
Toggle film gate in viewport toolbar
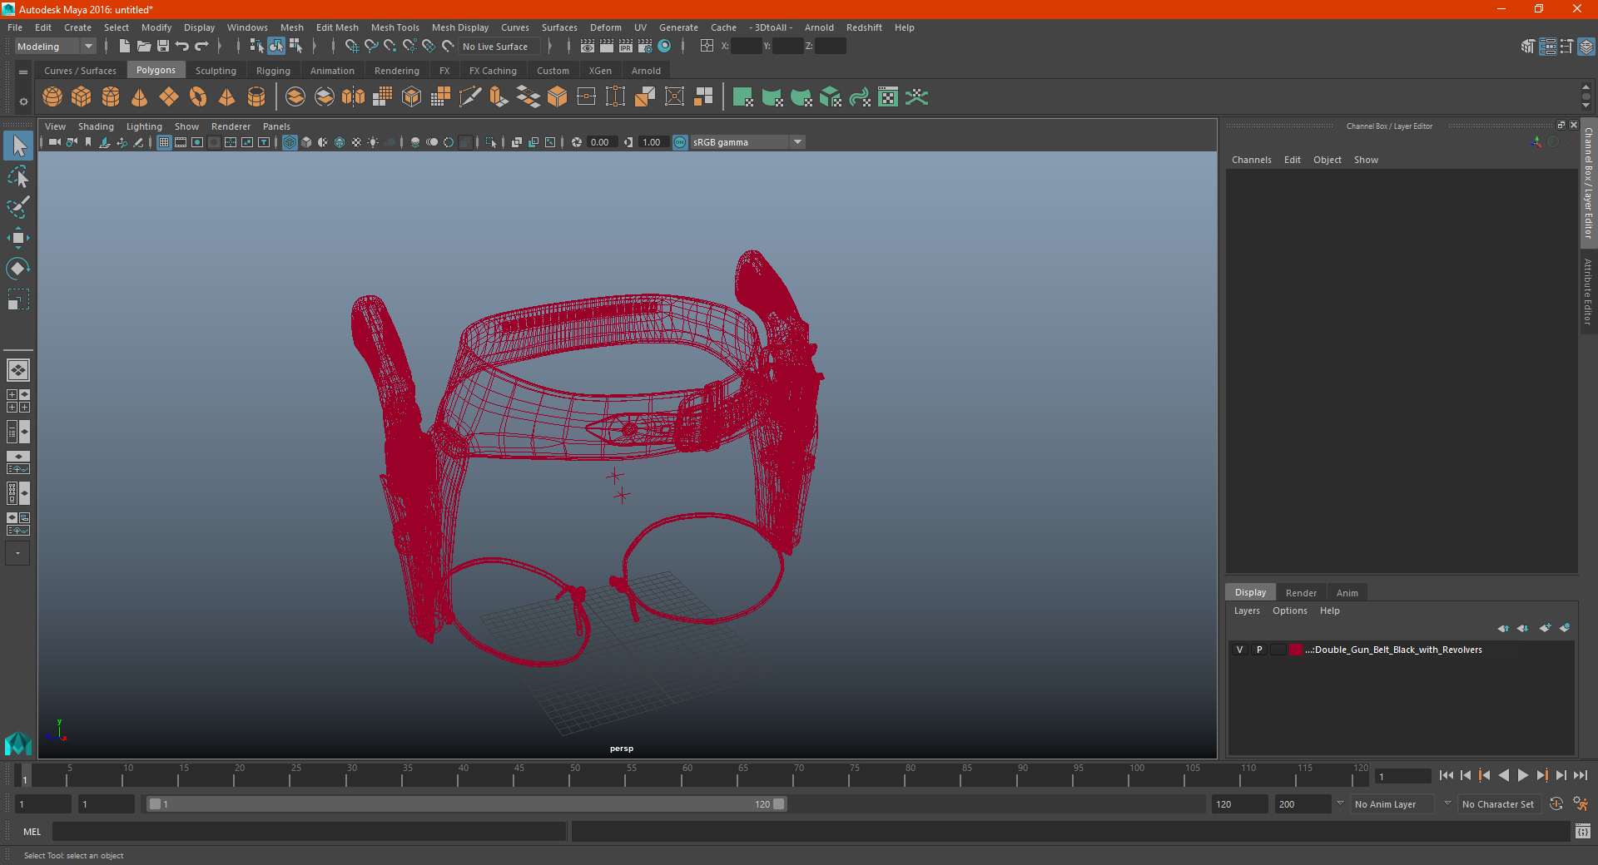(181, 142)
